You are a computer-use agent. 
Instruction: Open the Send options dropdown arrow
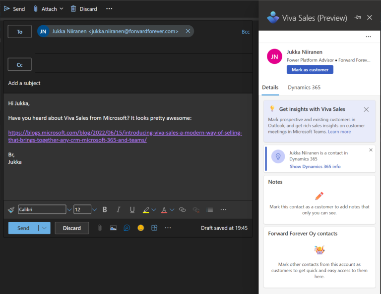click(x=45, y=228)
